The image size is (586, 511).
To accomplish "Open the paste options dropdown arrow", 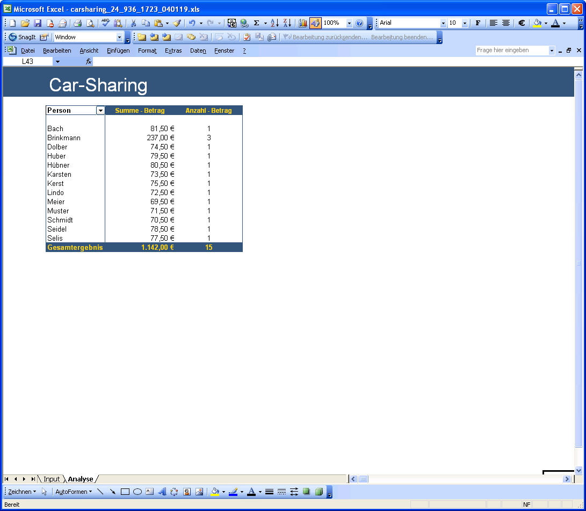I will coord(167,23).
